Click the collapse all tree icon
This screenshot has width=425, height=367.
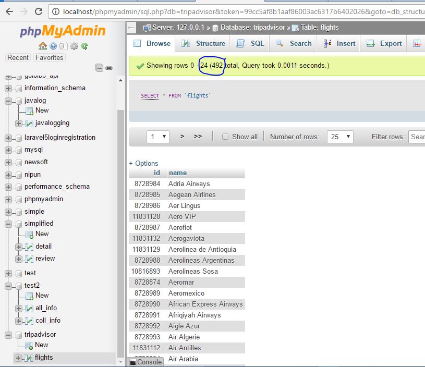point(99,68)
